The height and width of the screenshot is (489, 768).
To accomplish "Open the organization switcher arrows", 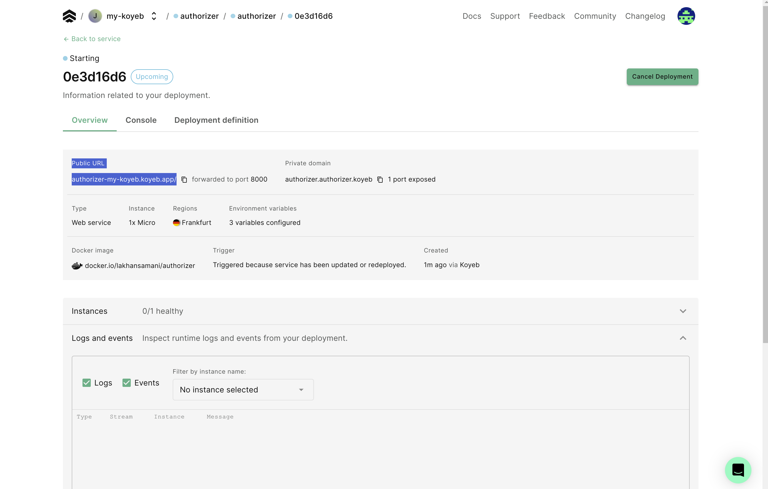I will [x=154, y=16].
